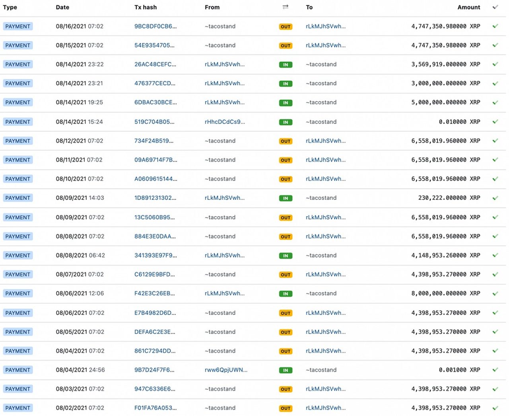Open Tx hash 26AC48CEFC...
This screenshot has height=416, width=509.
tap(155, 64)
